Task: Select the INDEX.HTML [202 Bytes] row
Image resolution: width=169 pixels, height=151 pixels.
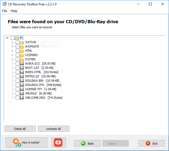Action: 42,72
